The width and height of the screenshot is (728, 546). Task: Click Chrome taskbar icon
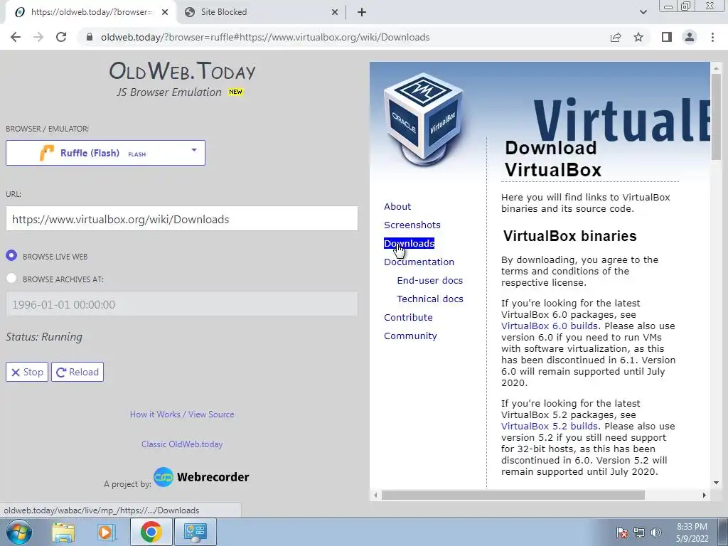151,532
